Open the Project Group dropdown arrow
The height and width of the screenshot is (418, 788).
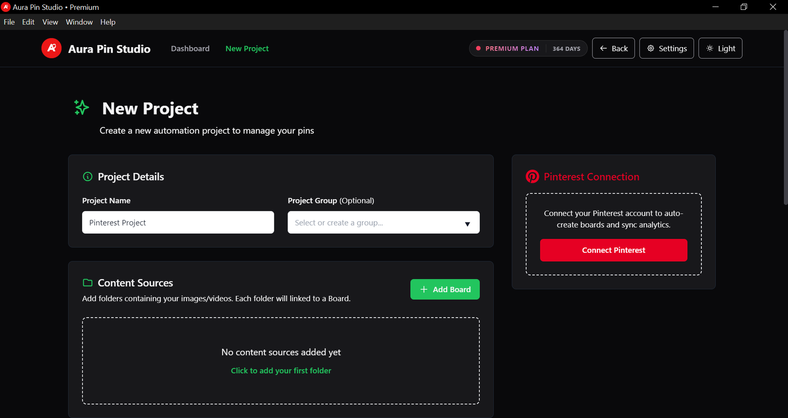pos(467,224)
